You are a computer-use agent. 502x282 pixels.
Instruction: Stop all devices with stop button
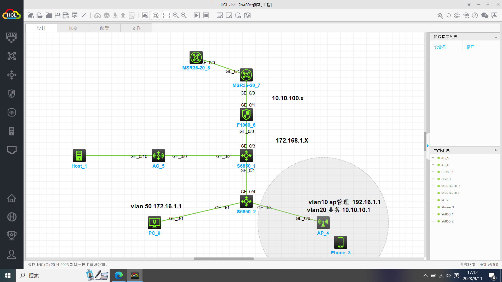pyautogui.click(x=206, y=16)
